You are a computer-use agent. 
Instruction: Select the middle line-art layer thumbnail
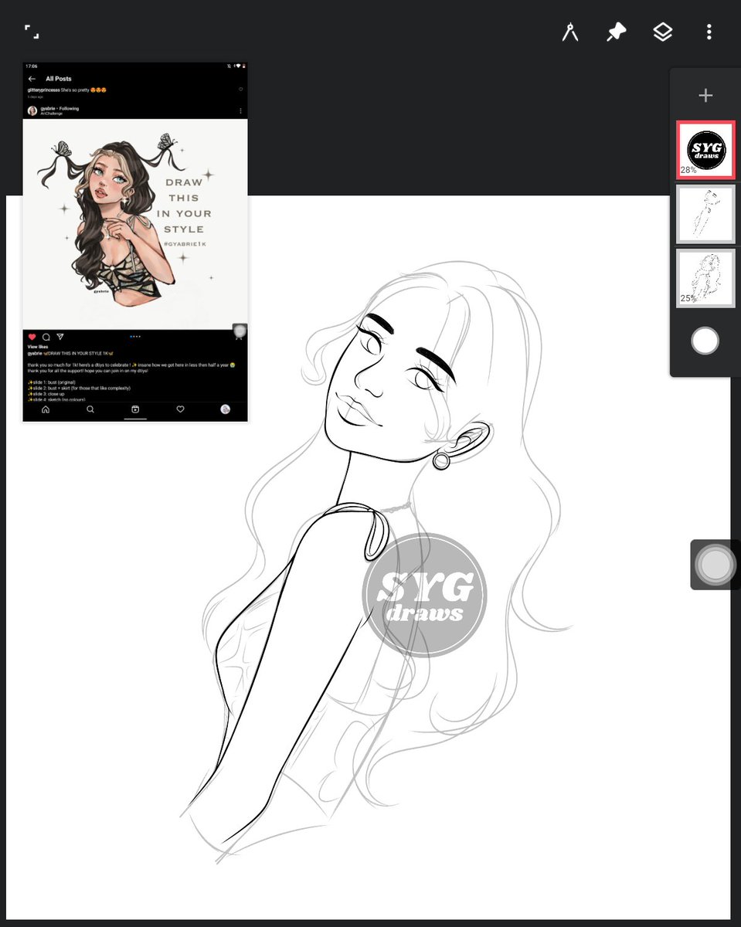pyautogui.click(x=705, y=213)
